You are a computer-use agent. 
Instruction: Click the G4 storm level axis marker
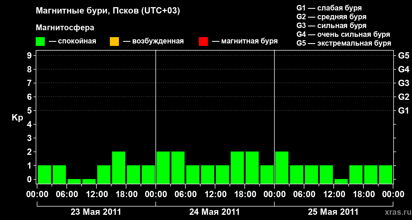point(404,69)
